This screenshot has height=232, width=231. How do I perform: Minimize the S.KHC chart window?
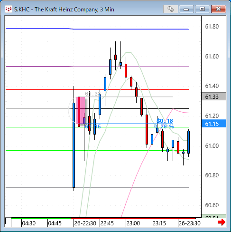coord(186,9)
